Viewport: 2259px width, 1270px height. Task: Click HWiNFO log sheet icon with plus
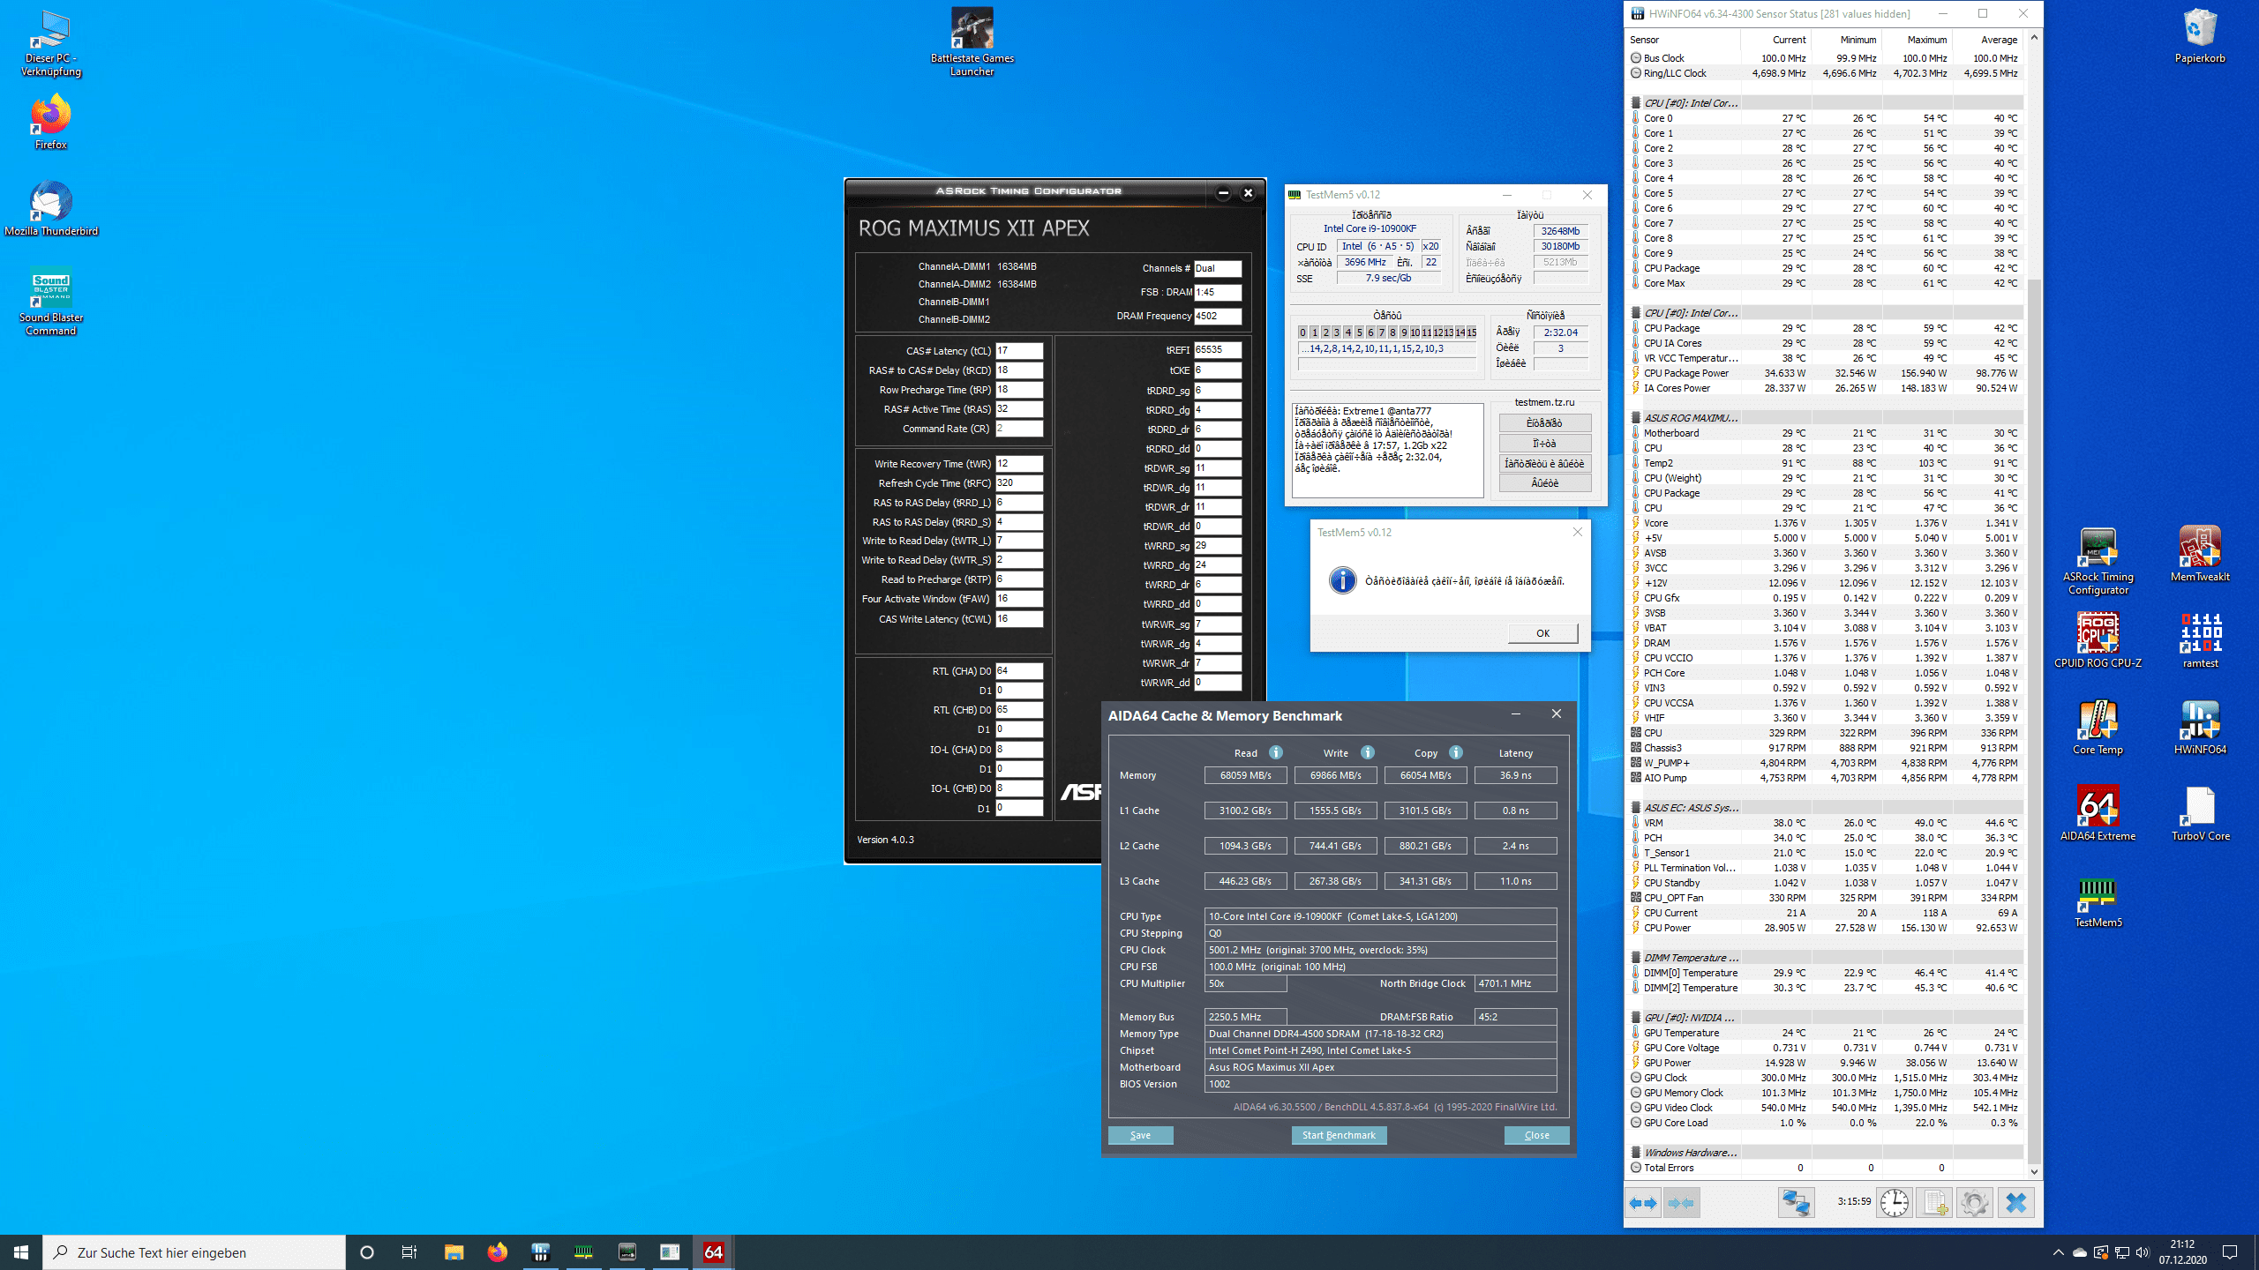pyautogui.click(x=1934, y=1202)
